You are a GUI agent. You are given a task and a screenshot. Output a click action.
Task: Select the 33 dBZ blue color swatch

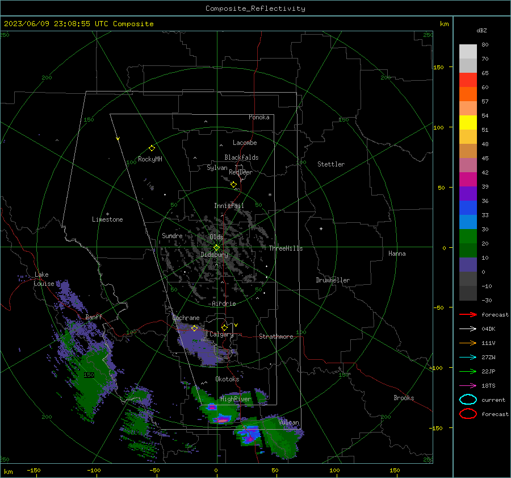[x=468, y=222]
